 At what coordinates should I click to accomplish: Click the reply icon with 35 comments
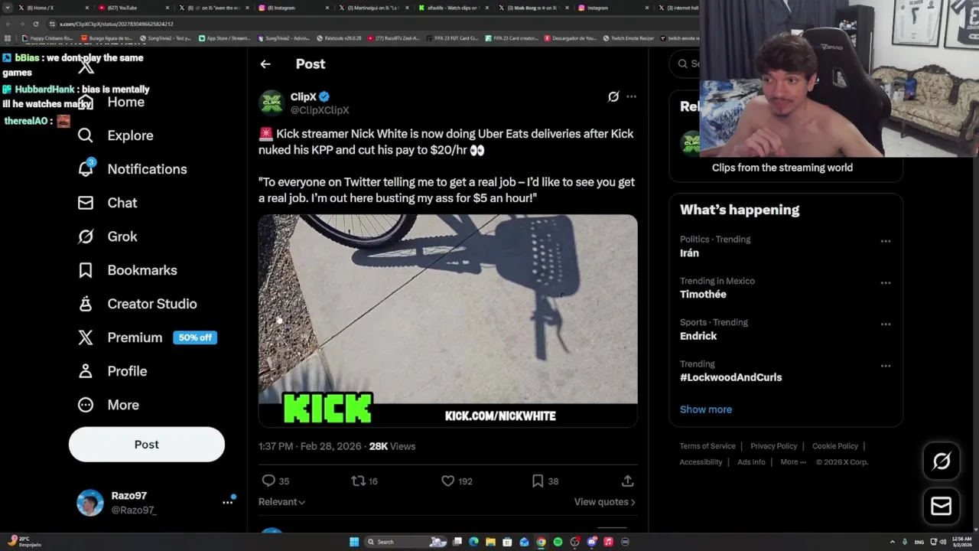tap(268, 481)
